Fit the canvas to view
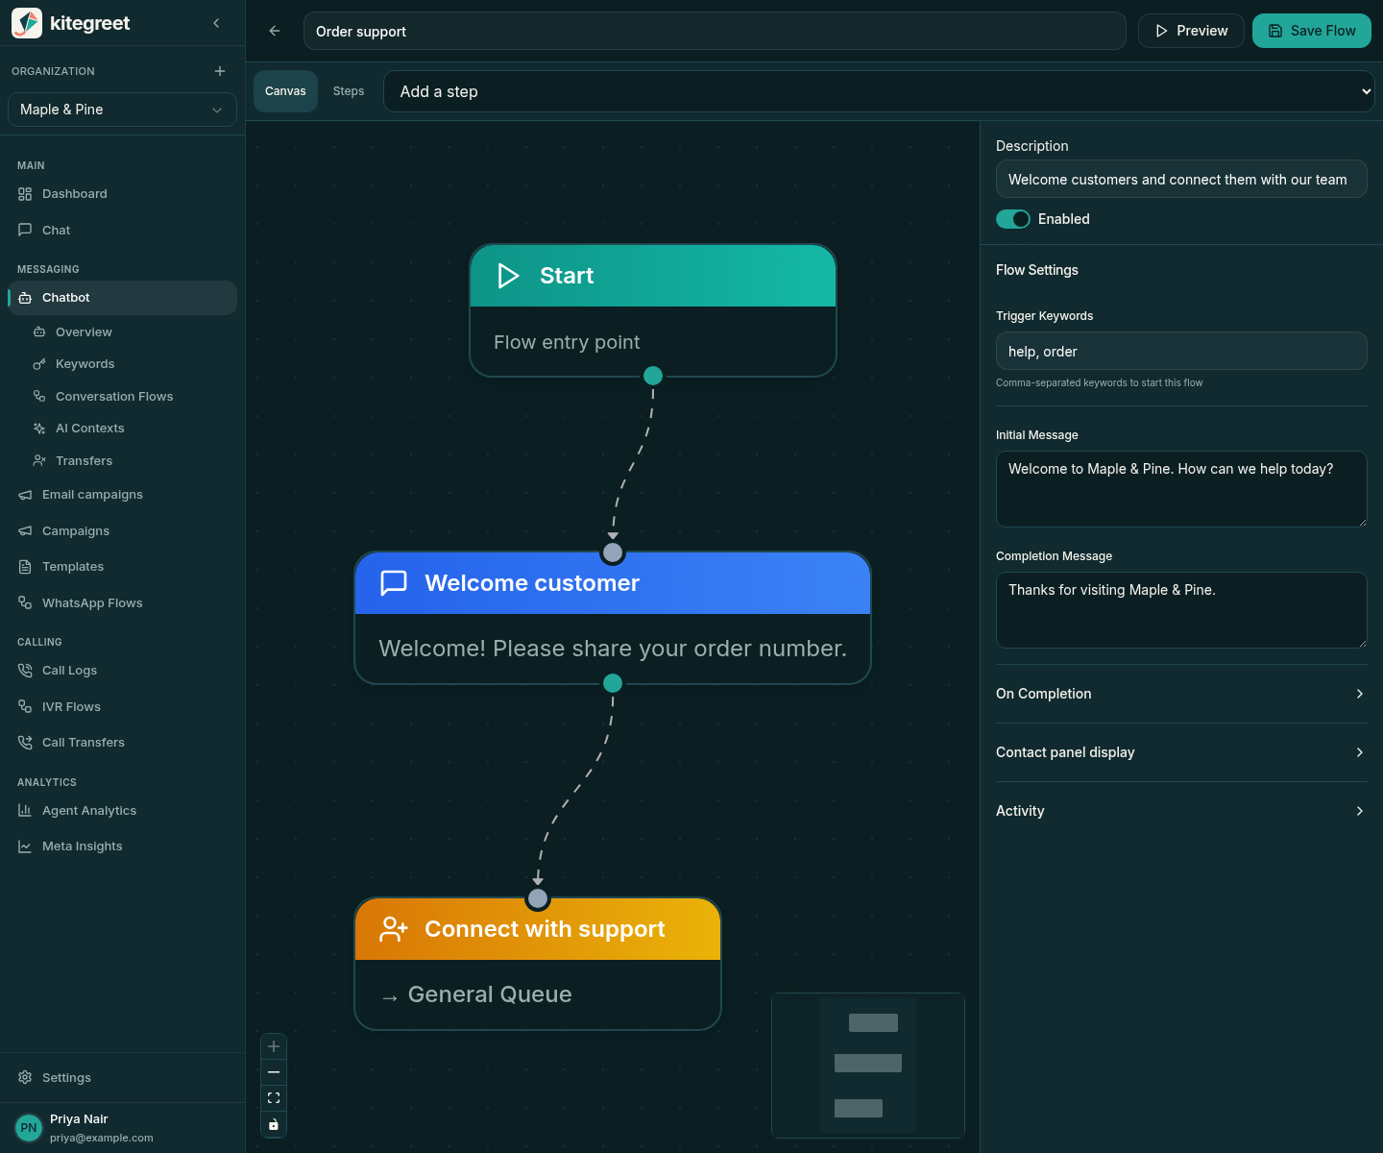 (x=274, y=1098)
